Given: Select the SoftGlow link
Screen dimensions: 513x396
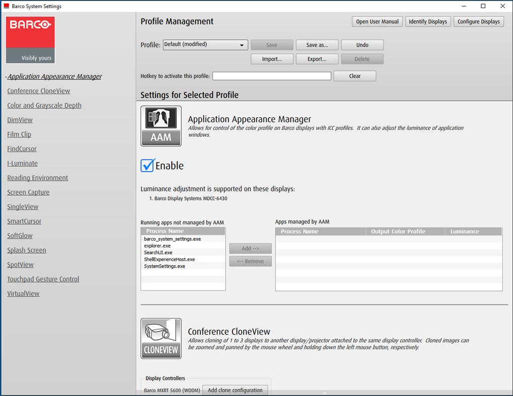Looking at the screenshot, I should point(20,236).
